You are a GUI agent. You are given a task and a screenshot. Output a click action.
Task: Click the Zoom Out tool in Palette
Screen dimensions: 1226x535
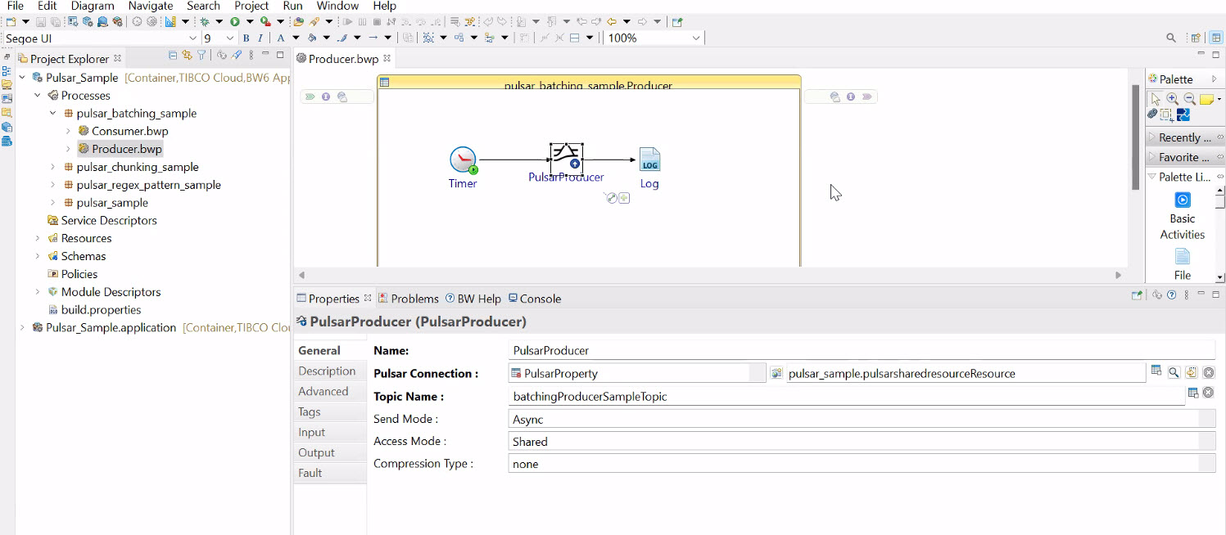[1189, 99]
